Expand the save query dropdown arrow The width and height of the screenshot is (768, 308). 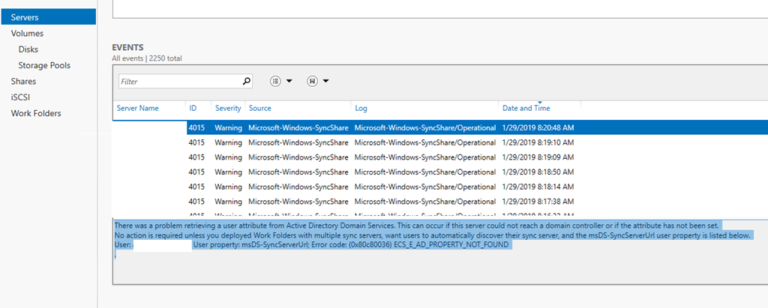point(325,81)
